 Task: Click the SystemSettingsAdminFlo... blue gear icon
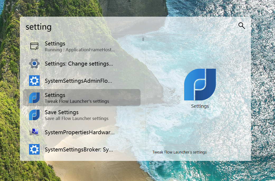(34, 81)
